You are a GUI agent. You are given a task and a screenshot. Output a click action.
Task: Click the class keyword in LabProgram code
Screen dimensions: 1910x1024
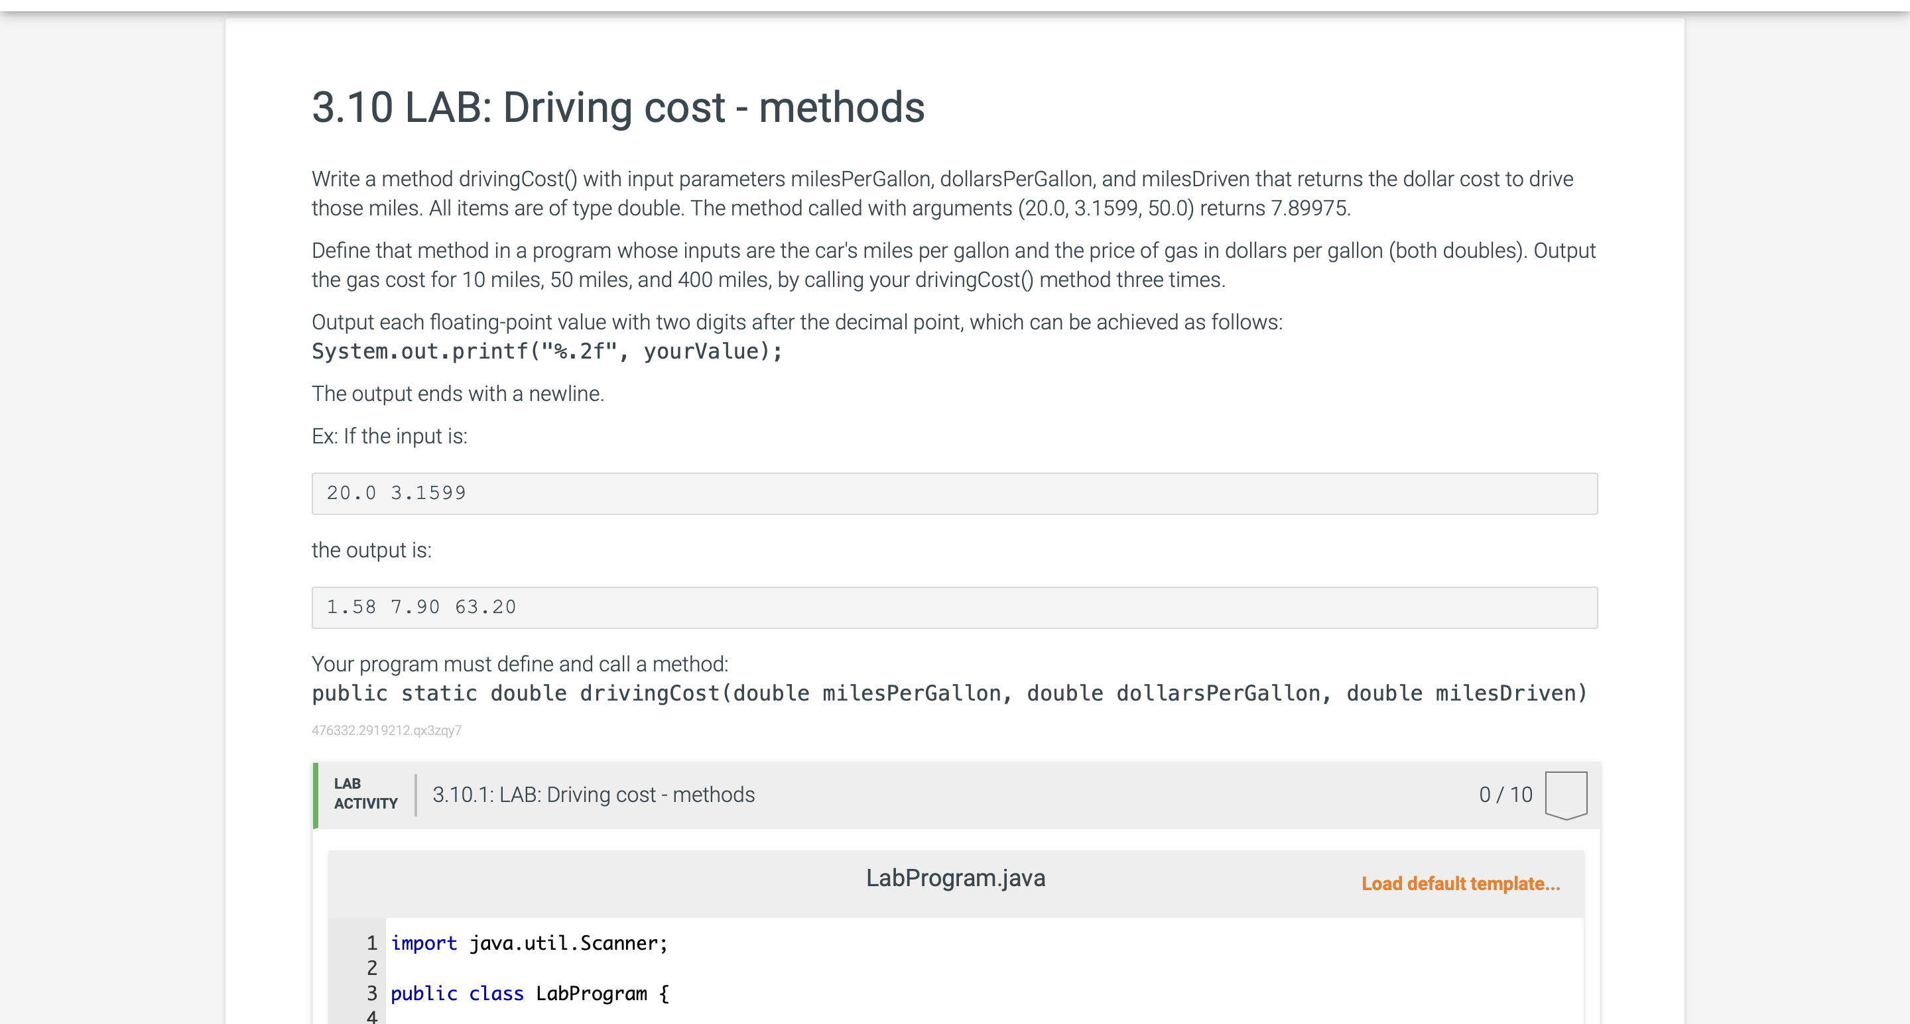[495, 993]
